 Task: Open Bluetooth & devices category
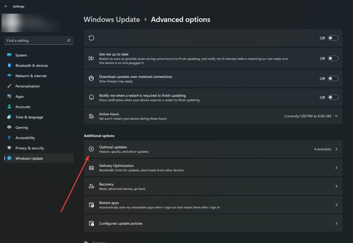[39, 65]
